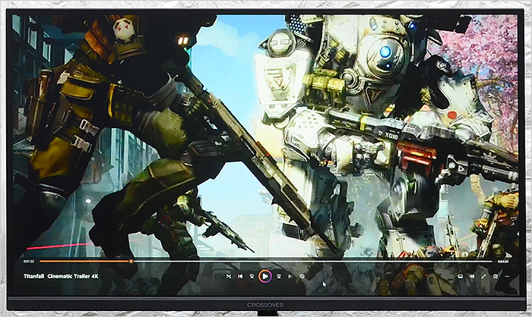Mute the volume speaker icon
The height and width of the screenshot is (317, 532).
click(x=472, y=277)
